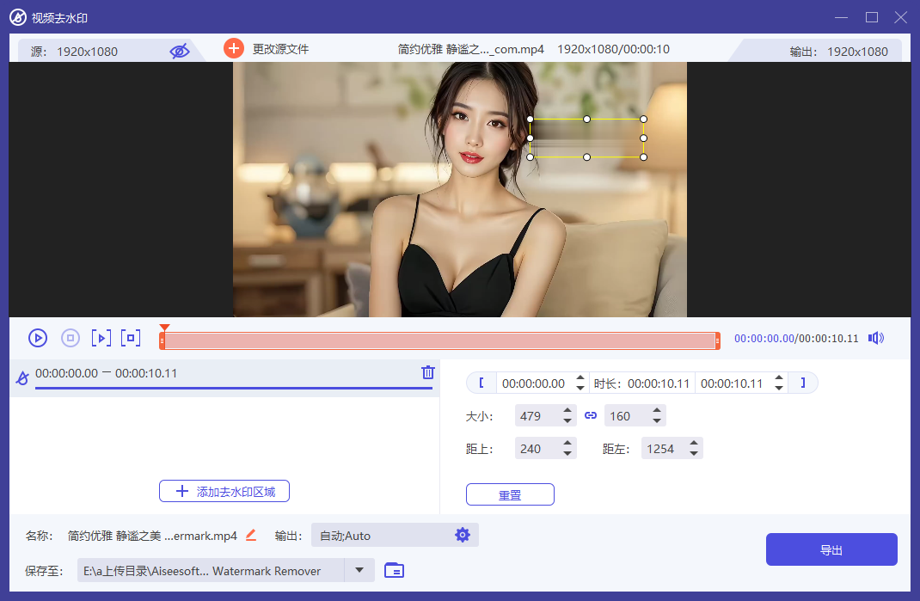Click the red timeline progress bar
The height and width of the screenshot is (601, 920).
(439, 340)
